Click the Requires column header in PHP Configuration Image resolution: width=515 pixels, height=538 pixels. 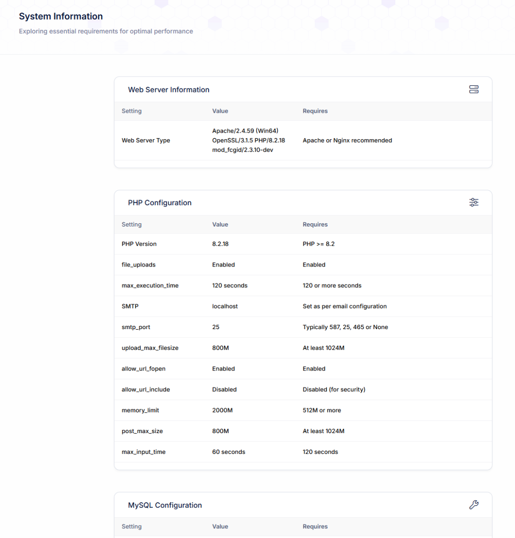point(315,224)
